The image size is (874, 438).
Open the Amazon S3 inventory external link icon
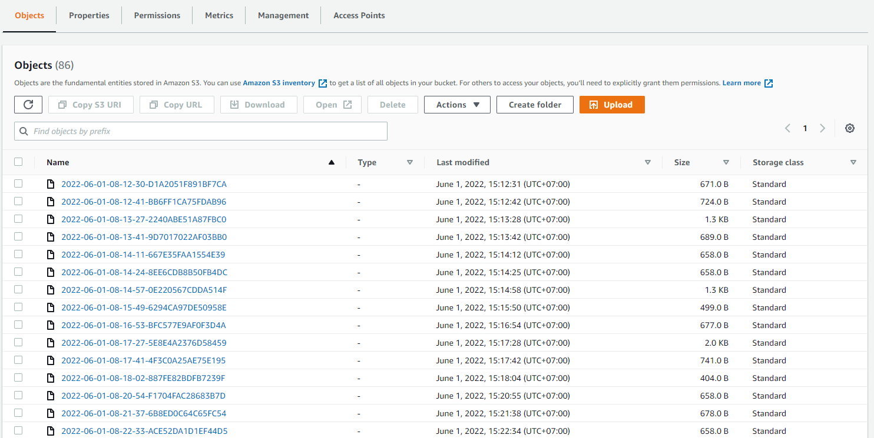coord(323,83)
